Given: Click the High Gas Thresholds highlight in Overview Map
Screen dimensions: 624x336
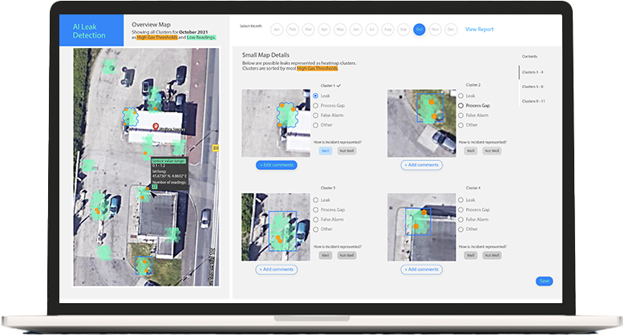Looking at the screenshot, I should point(157,38).
